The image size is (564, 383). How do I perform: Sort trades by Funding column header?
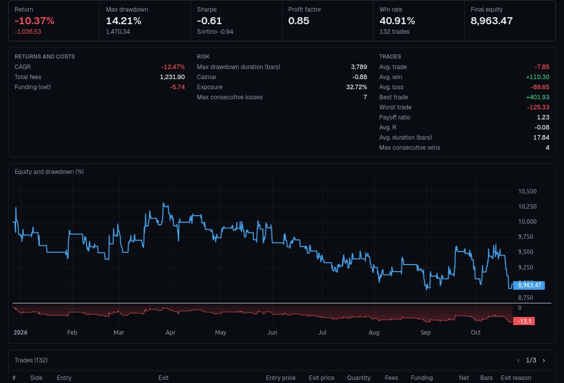tap(421, 377)
